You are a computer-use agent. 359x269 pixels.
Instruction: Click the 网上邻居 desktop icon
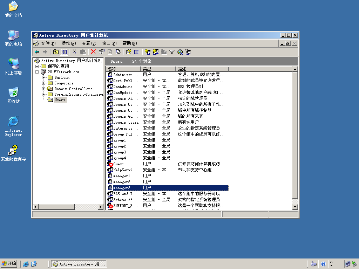click(x=14, y=67)
